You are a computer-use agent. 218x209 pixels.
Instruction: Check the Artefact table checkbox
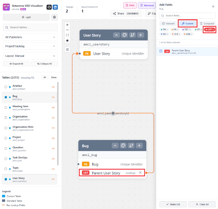point(6,87)
